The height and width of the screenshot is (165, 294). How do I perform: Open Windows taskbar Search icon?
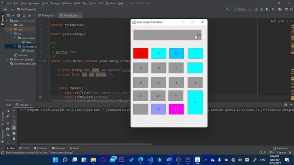(x=65, y=160)
